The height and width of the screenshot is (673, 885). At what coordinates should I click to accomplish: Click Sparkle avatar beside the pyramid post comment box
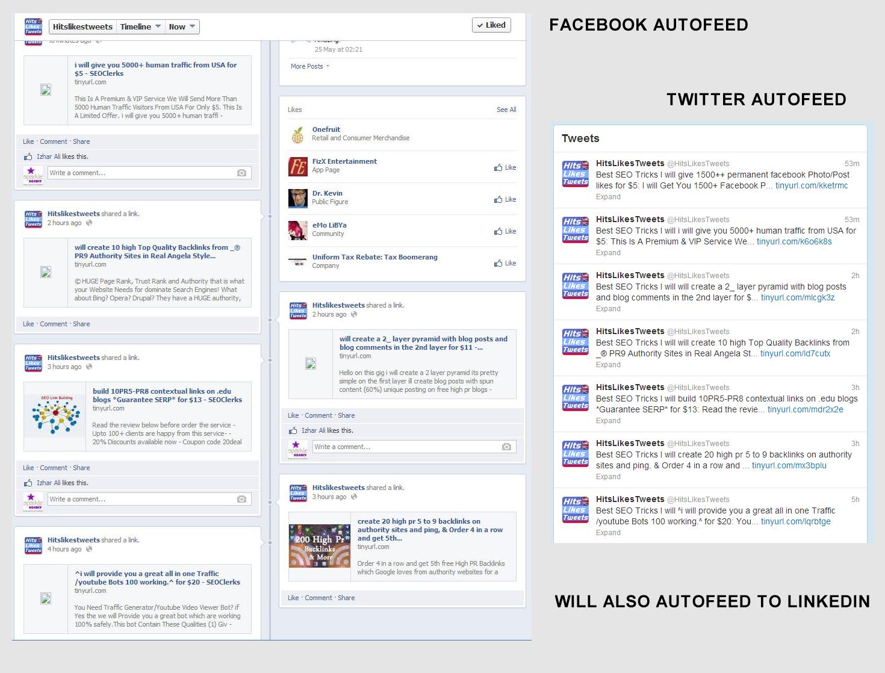click(298, 448)
